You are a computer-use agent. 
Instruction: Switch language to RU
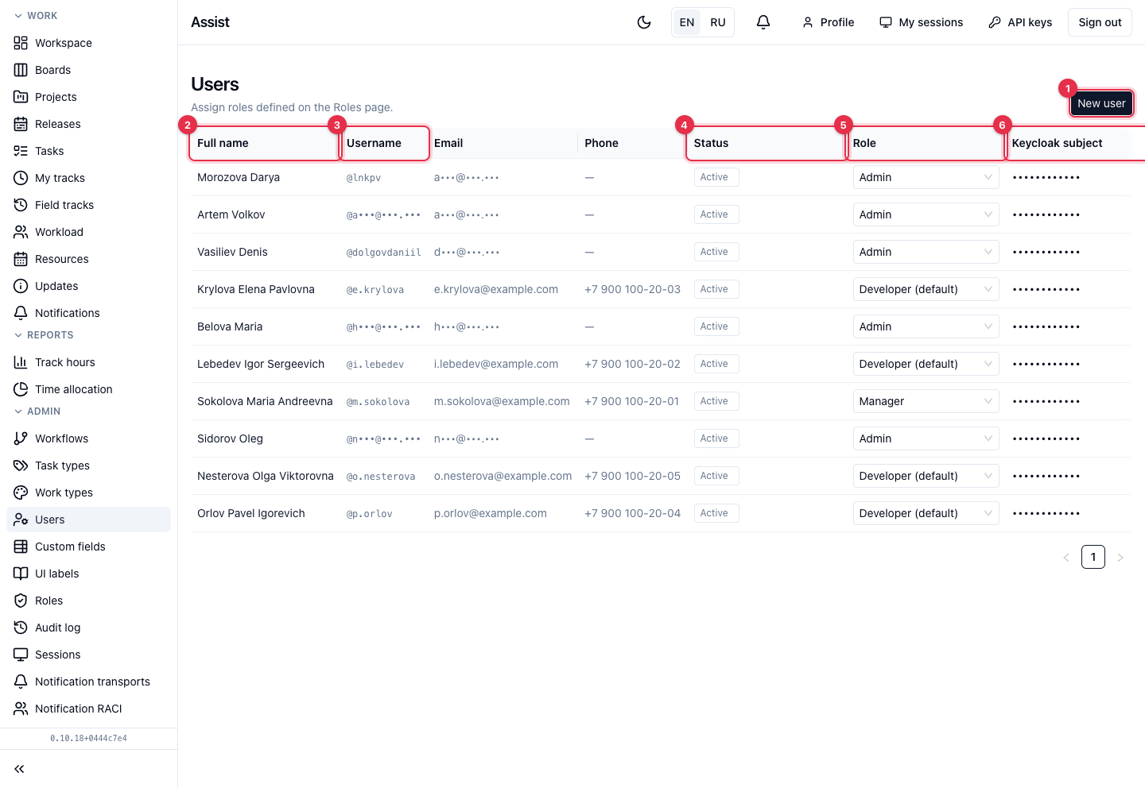(x=718, y=22)
